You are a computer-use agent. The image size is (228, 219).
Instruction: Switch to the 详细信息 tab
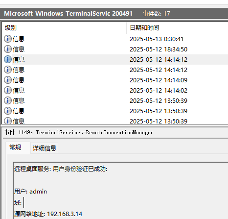(x=45, y=148)
